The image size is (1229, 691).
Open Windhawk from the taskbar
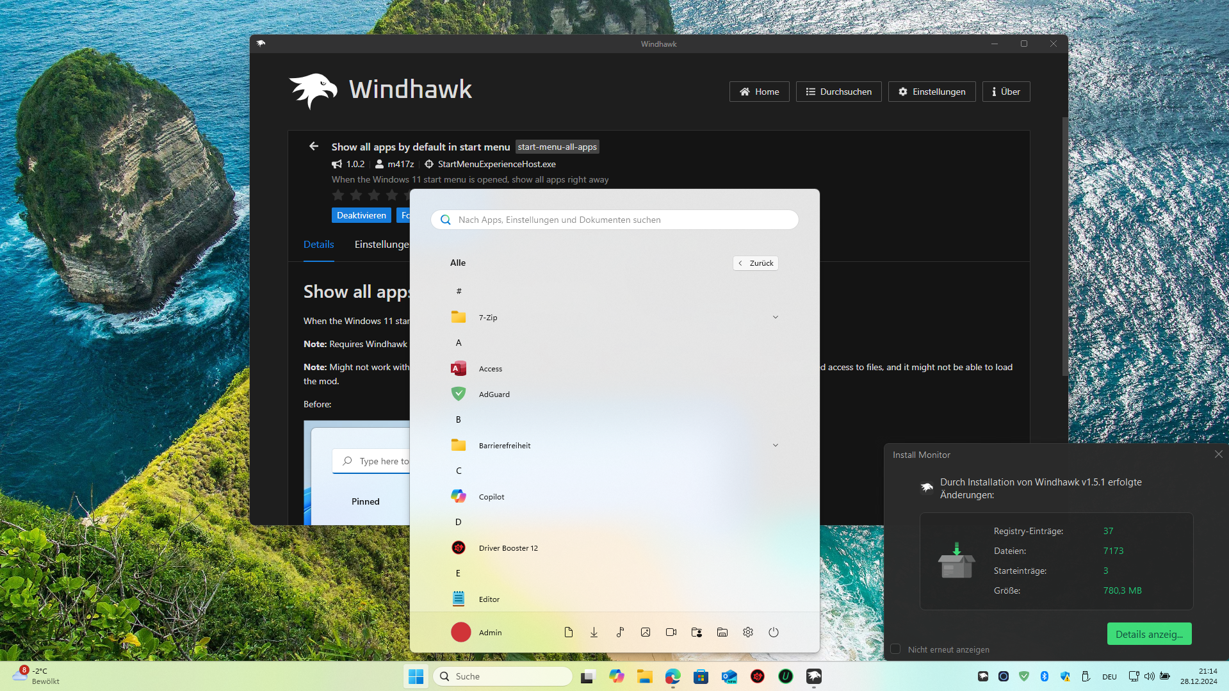814,676
